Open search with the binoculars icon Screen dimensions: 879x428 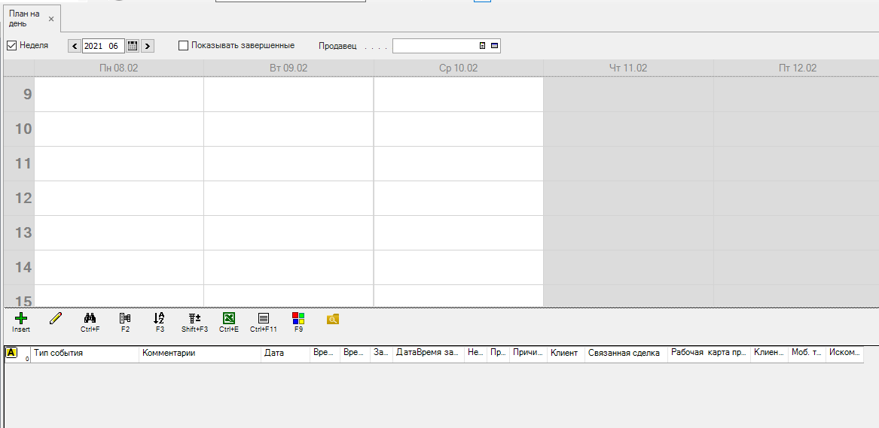pos(90,319)
